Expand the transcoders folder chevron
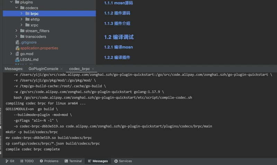Screen dimensions: 277x165 point(16,36)
